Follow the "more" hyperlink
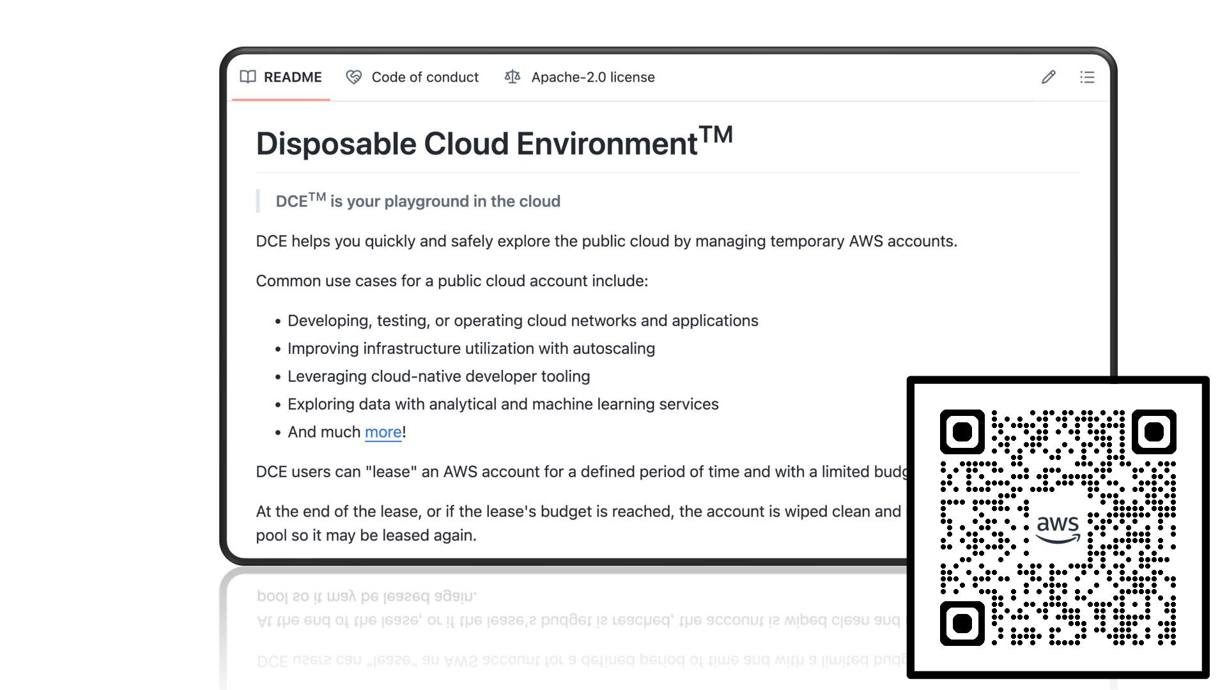Viewport: 1227px width, 690px height. 383,433
